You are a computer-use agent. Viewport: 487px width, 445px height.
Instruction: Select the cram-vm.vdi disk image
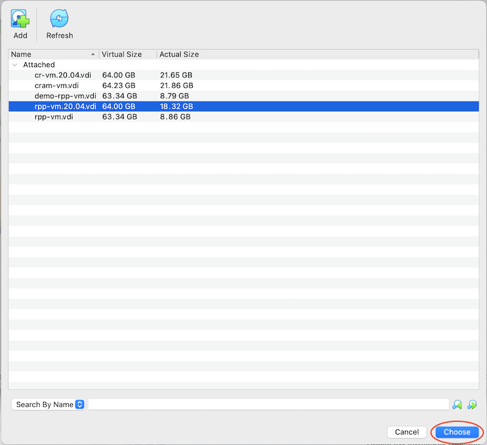[x=59, y=85]
